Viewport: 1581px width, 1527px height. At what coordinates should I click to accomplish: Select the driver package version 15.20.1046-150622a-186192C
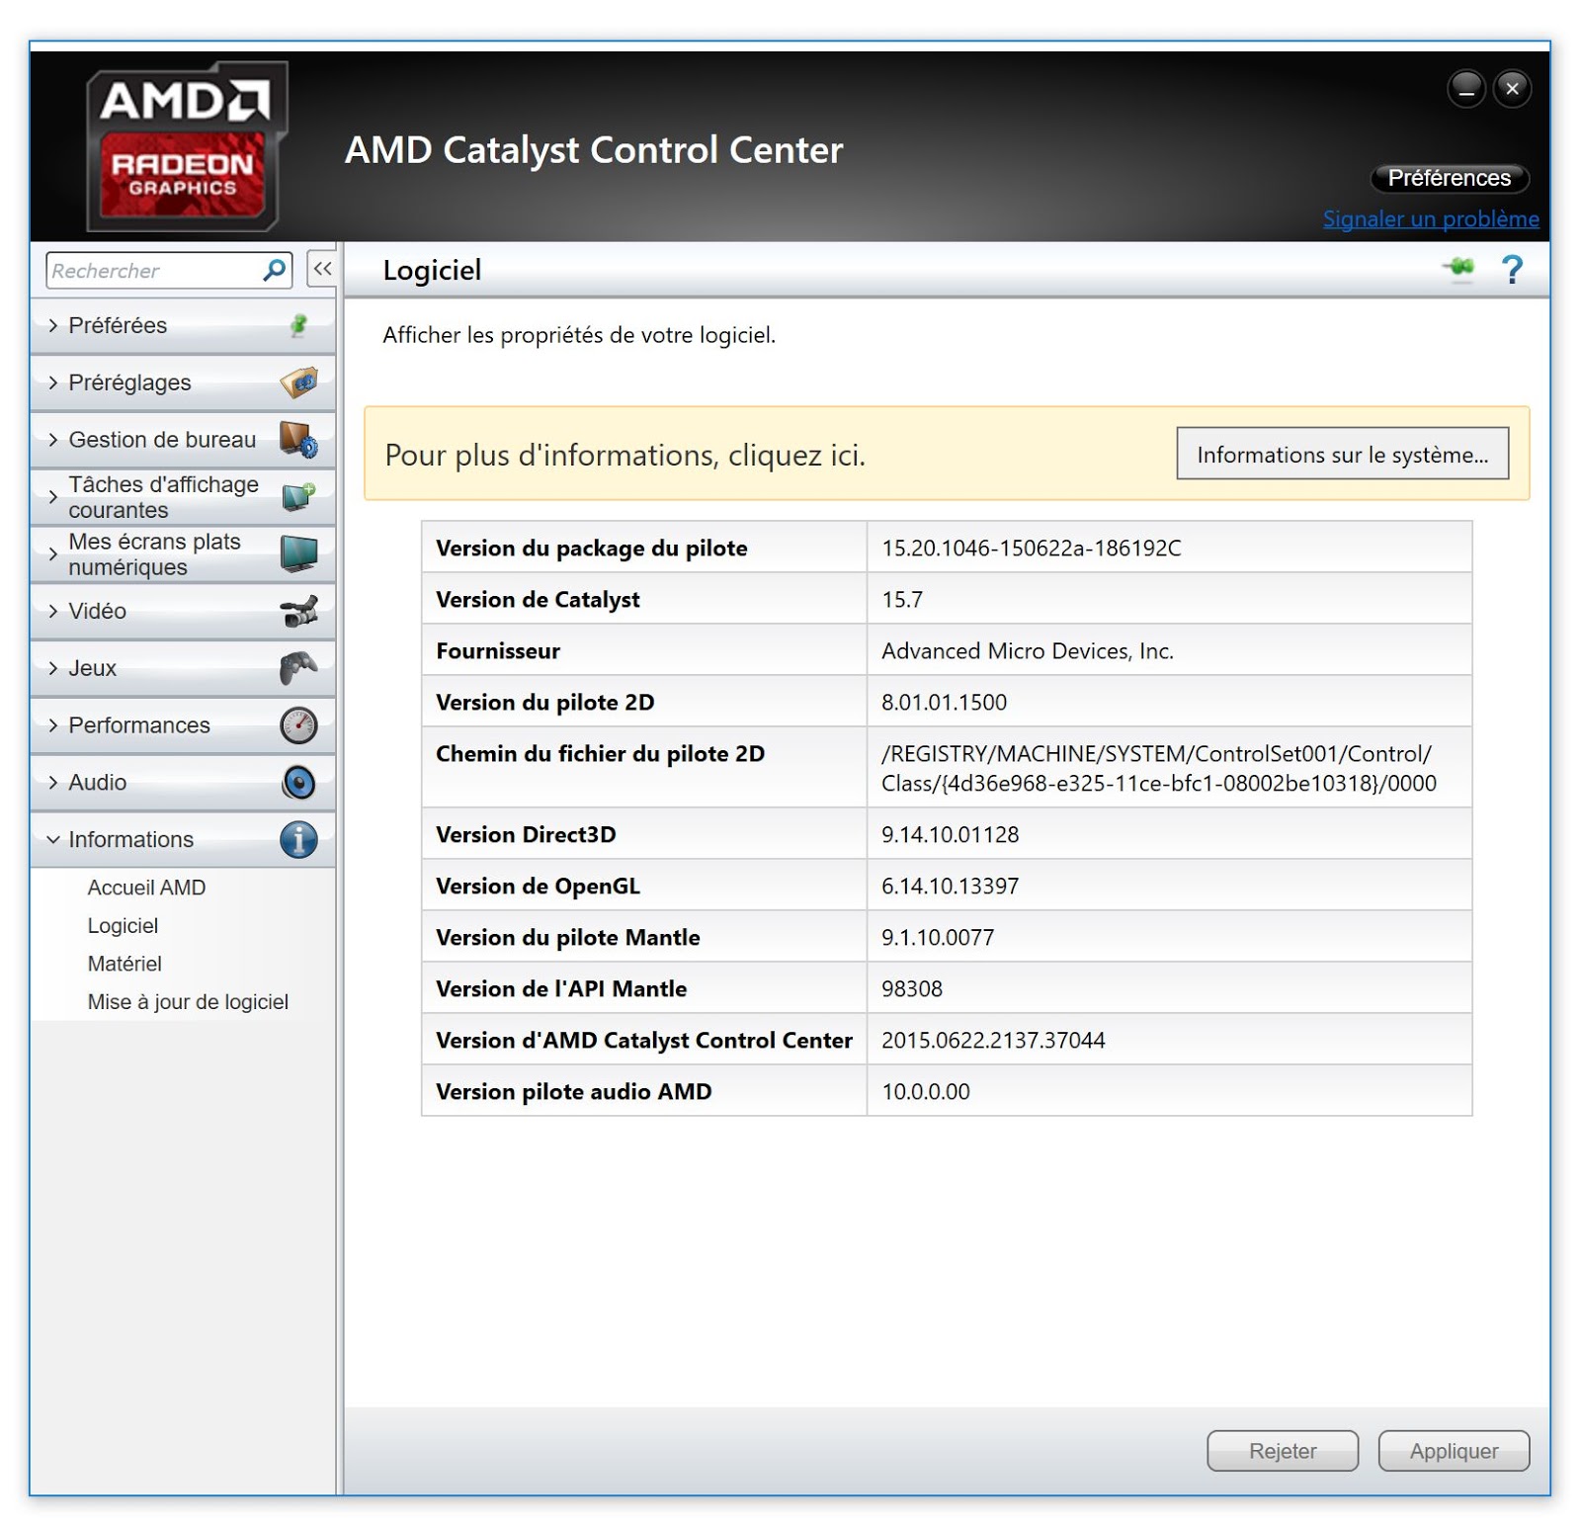click(x=1031, y=549)
